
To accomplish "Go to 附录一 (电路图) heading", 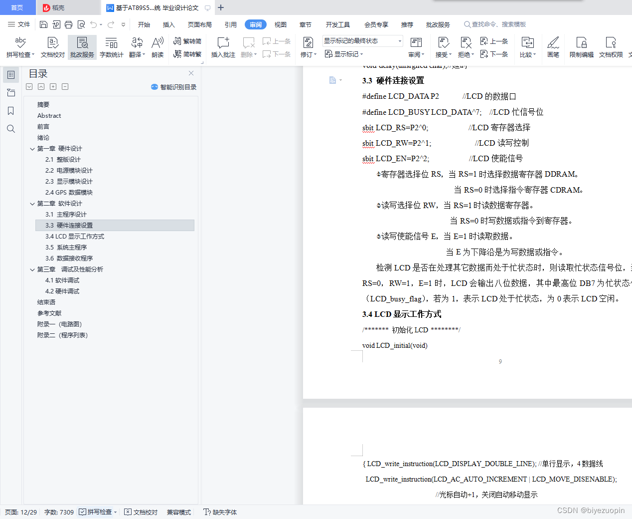I will (x=59, y=324).
